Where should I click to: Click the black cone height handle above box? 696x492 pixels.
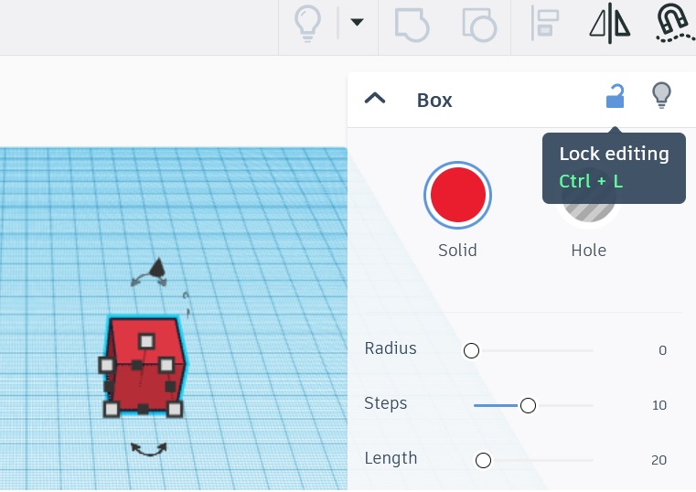pos(158,266)
